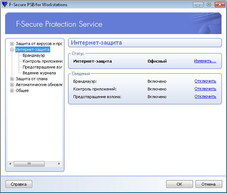Collapse the Интернет-защита tree node

[12, 49]
